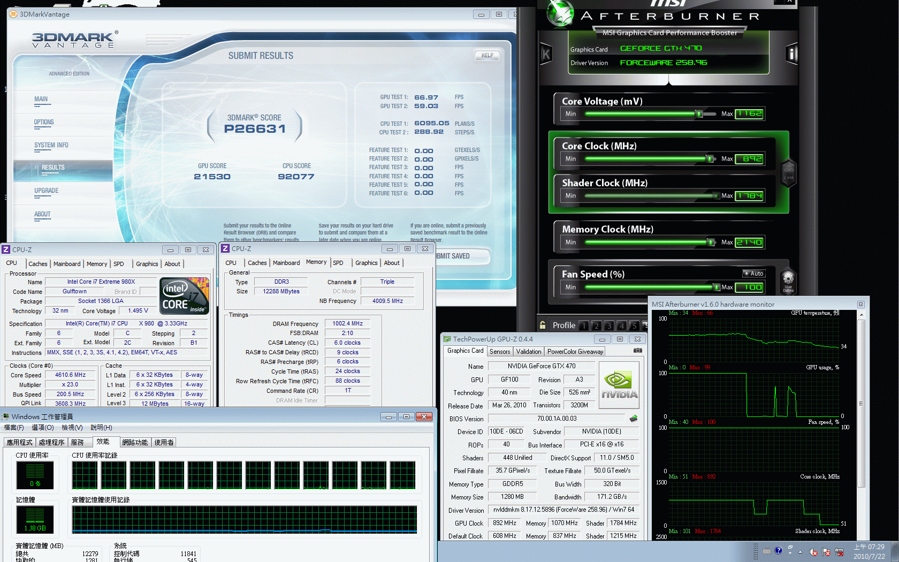Switch to 應用程式 tab in Task Manager

click(20, 443)
